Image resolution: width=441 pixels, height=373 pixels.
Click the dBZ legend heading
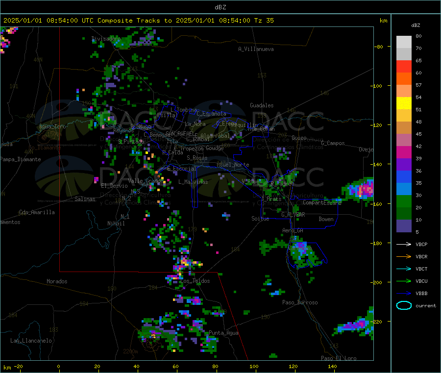click(416, 25)
